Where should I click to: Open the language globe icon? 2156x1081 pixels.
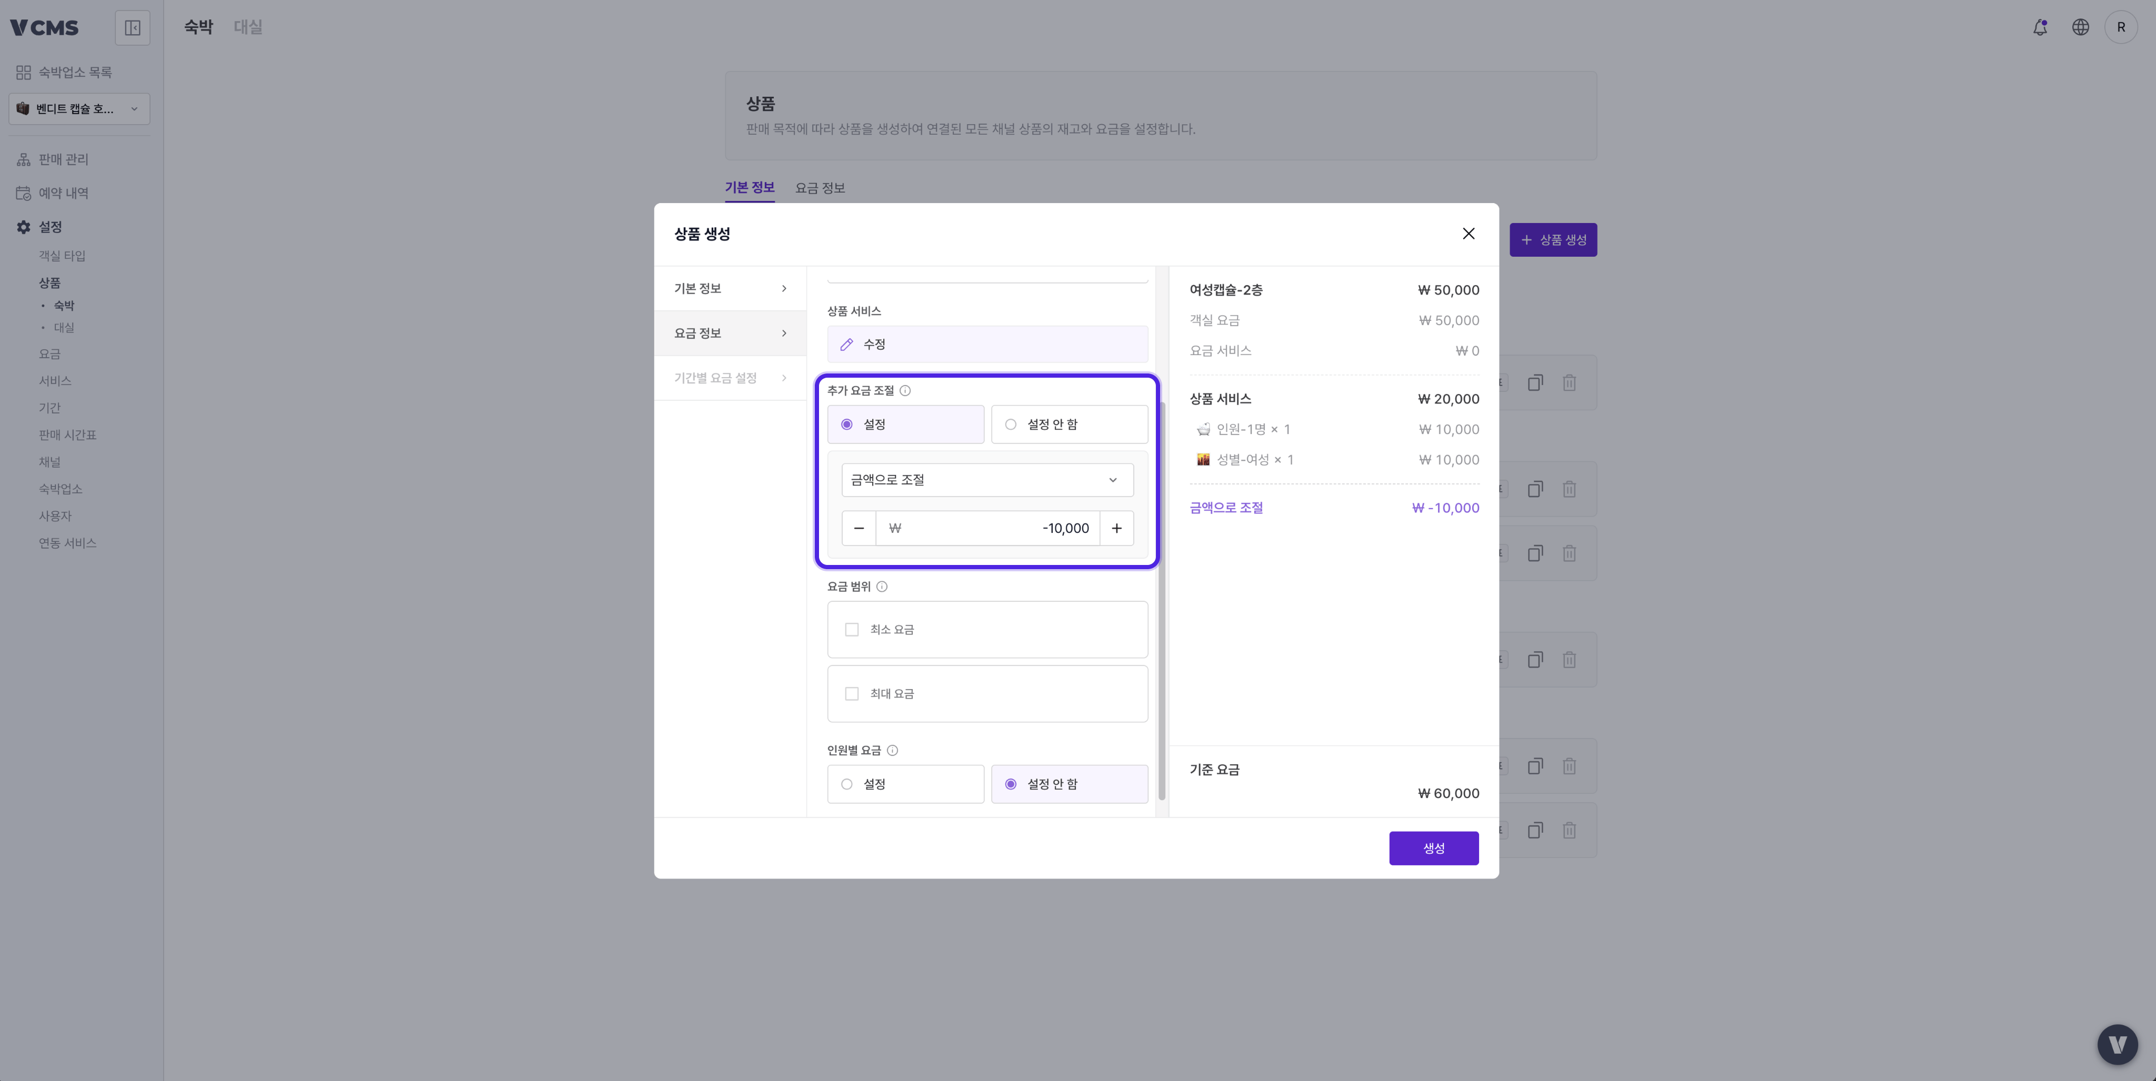point(2080,27)
